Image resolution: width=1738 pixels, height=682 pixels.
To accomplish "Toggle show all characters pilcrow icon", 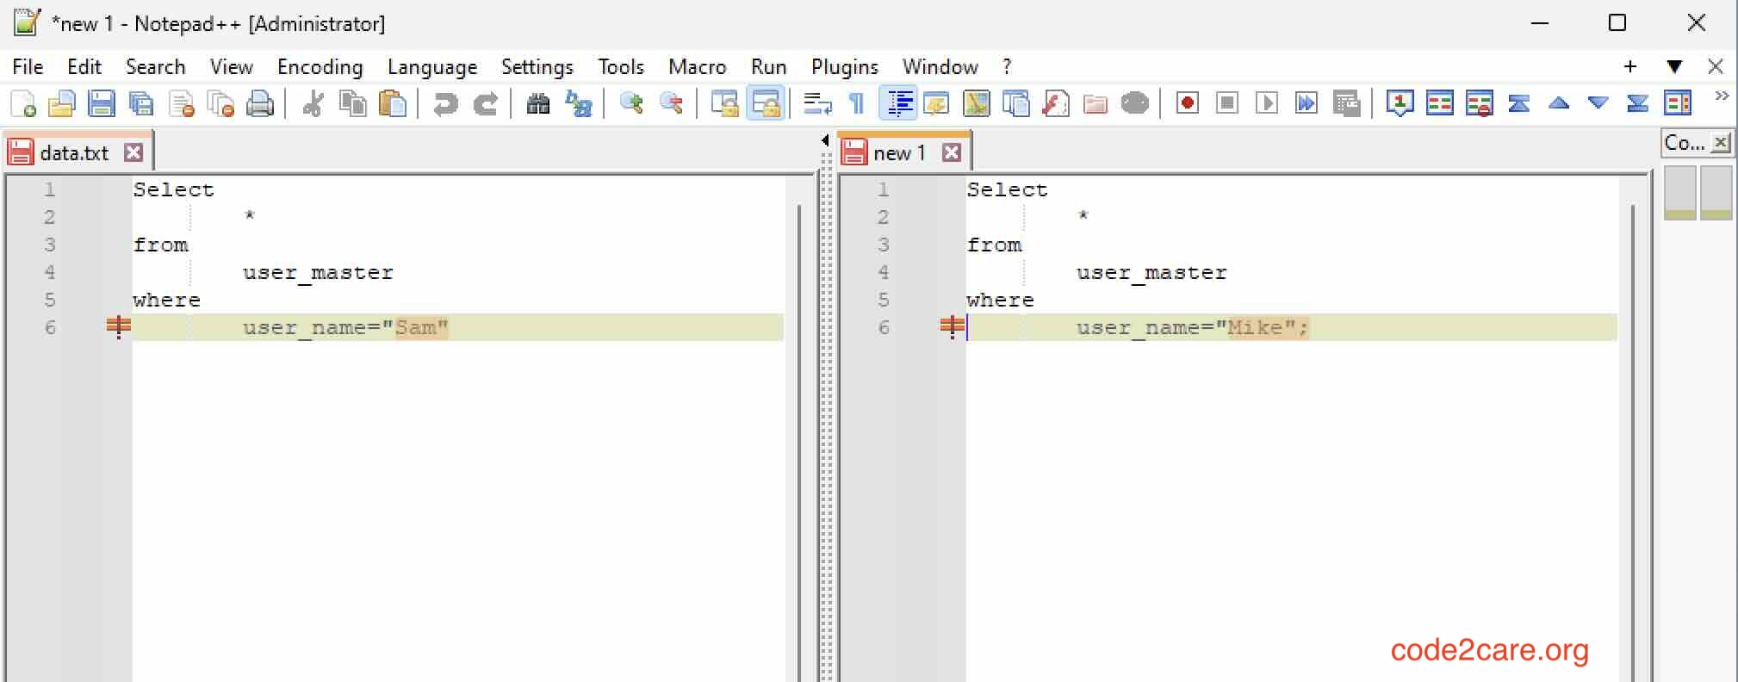I will pos(857,104).
